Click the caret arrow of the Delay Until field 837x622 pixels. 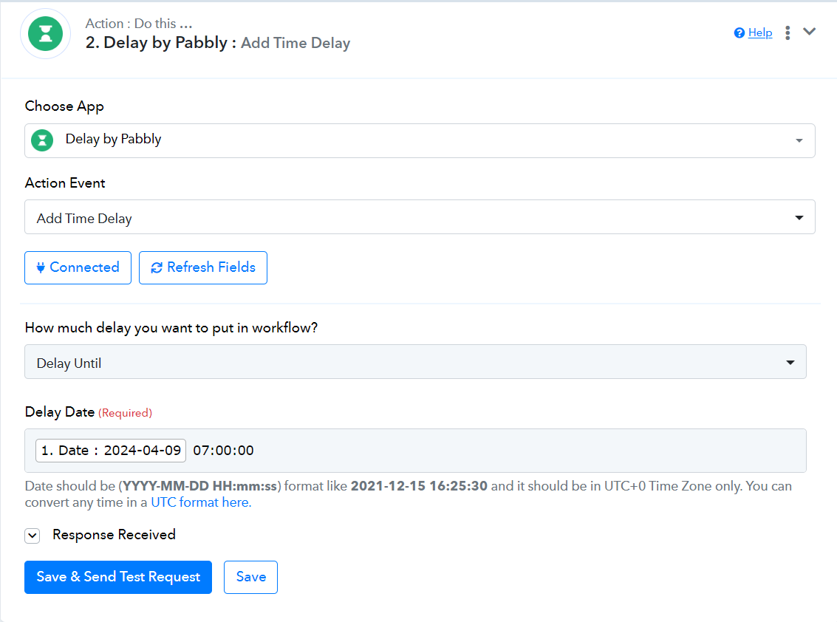point(790,363)
